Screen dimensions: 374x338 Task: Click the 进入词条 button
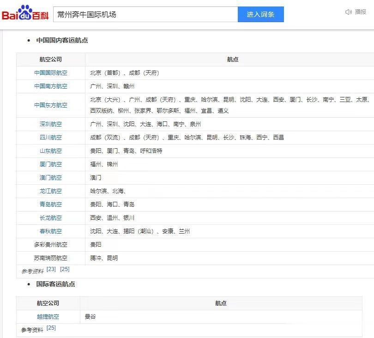pos(261,15)
